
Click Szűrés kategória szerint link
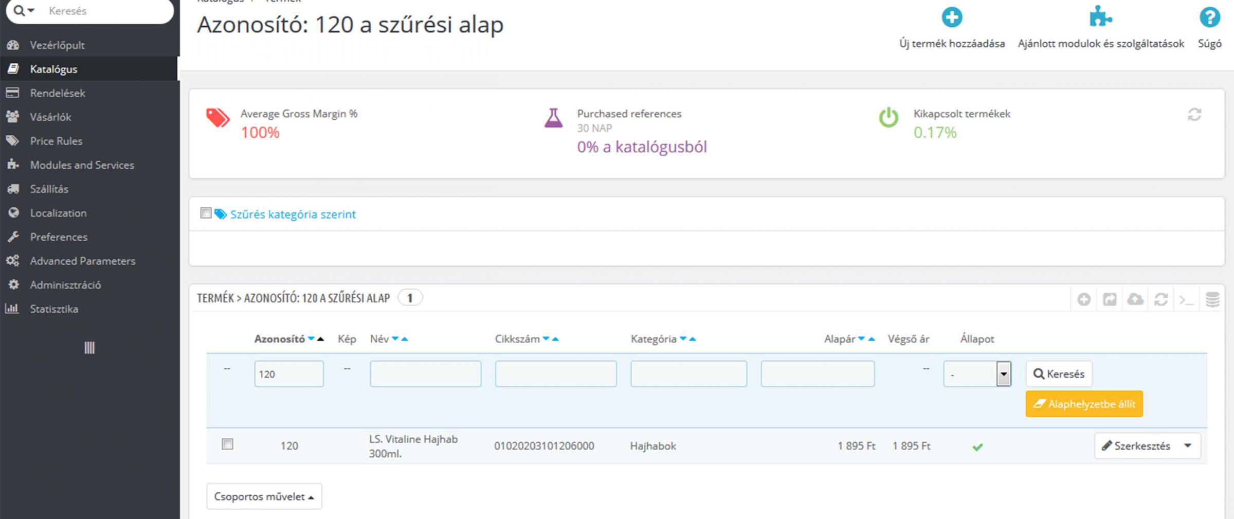pos(293,214)
